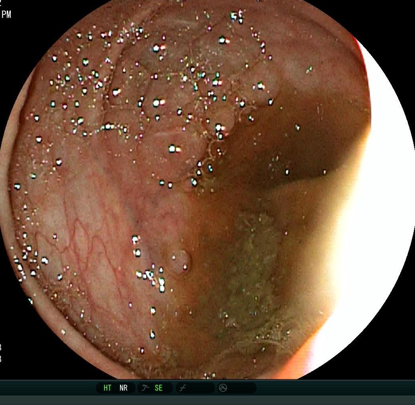The width and height of the screenshot is (415, 405).
Task: Click the NR noise reduction indicator
Action: pyautogui.click(x=123, y=388)
